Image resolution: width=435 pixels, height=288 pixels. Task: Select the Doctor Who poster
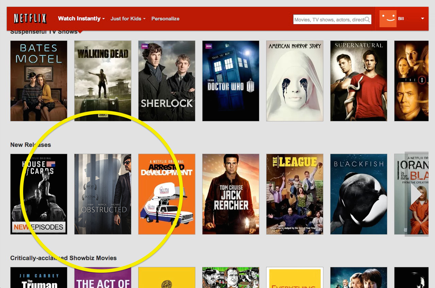(x=231, y=81)
